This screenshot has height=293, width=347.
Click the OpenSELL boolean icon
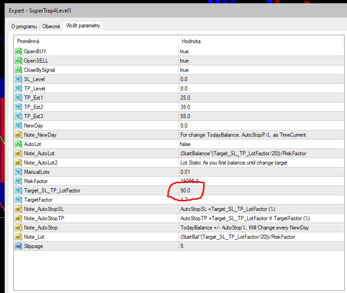pyautogui.click(x=18, y=61)
